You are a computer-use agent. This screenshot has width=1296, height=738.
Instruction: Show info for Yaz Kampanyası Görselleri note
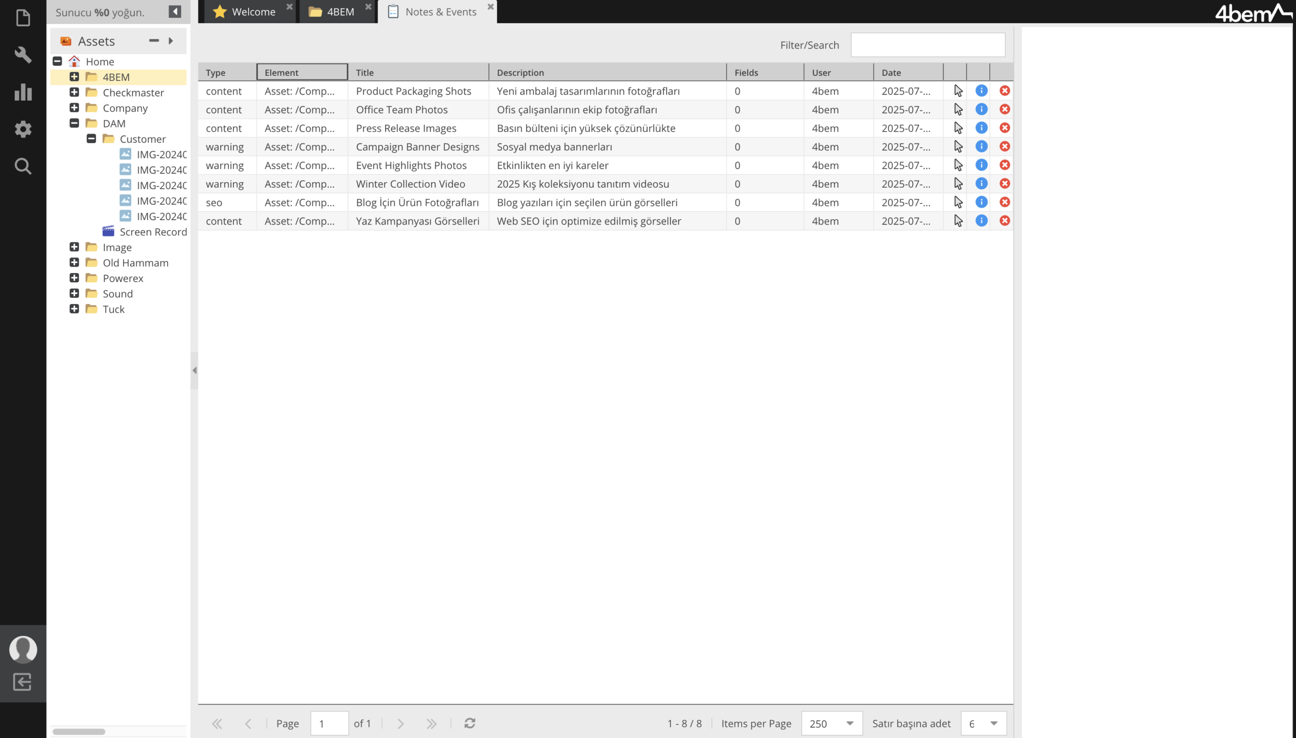click(x=981, y=221)
